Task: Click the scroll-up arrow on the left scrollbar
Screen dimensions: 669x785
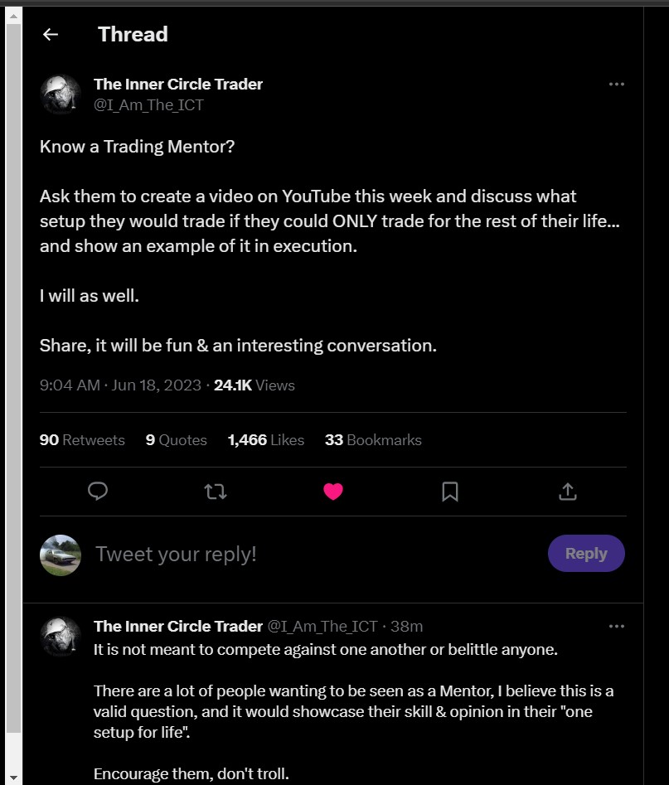Action: (x=13, y=15)
